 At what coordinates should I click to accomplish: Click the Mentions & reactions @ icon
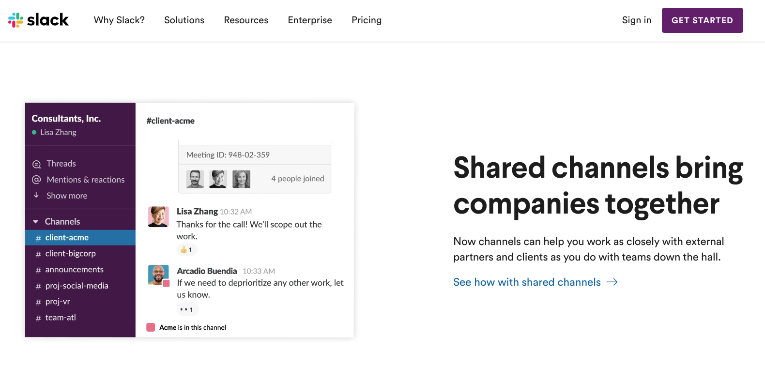coord(36,180)
